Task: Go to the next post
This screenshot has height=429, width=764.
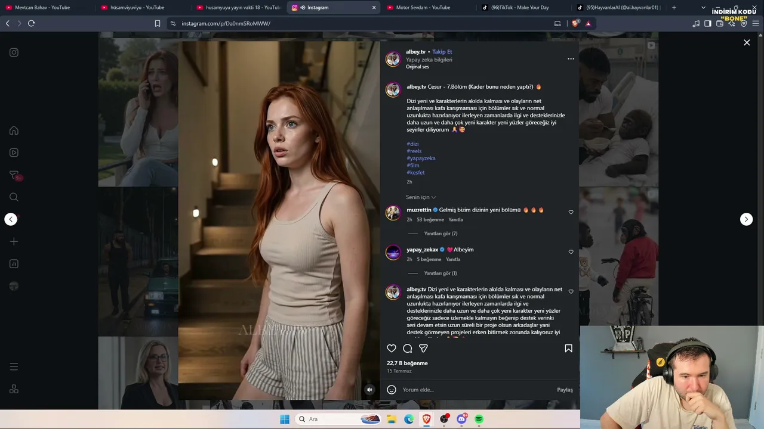Action: point(747,219)
